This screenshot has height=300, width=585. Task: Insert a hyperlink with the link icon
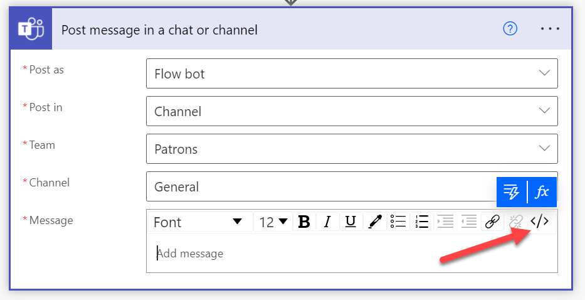tap(492, 222)
